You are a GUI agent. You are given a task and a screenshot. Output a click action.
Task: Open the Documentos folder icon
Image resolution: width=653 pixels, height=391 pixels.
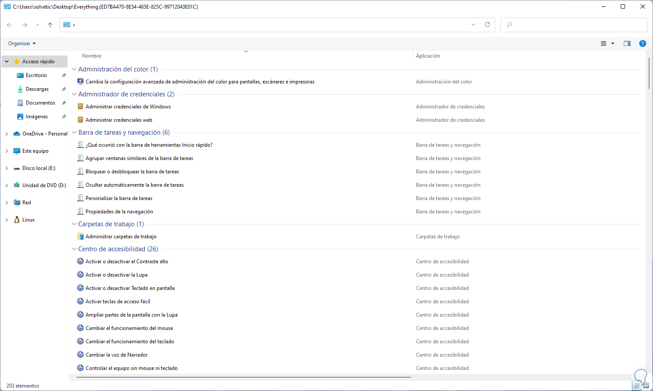pos(20,103)
